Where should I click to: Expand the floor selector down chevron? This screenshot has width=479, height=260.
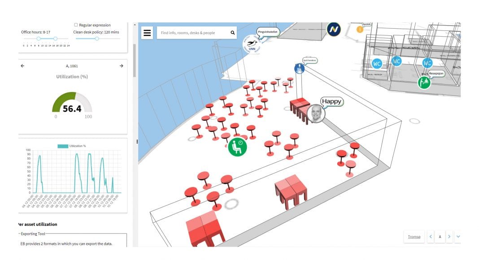[458, 236]
